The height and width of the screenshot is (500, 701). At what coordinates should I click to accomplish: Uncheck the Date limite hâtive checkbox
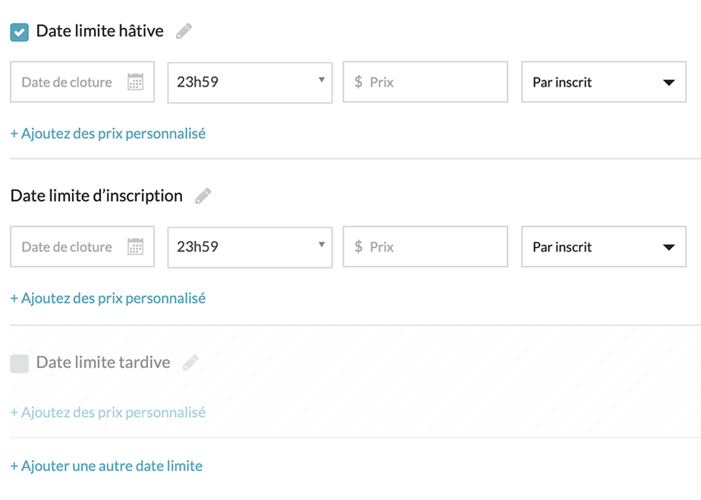(20, 32)
